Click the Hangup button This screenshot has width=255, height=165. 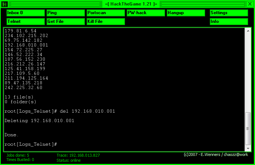(186, 13)
